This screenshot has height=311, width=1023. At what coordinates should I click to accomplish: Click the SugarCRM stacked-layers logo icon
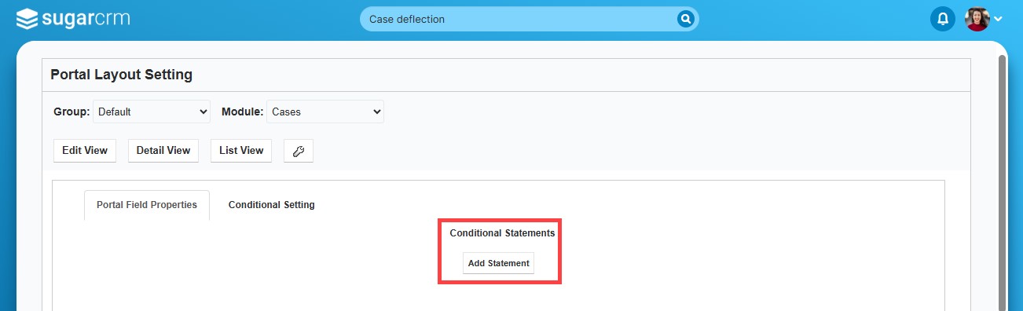click(26, 19)
